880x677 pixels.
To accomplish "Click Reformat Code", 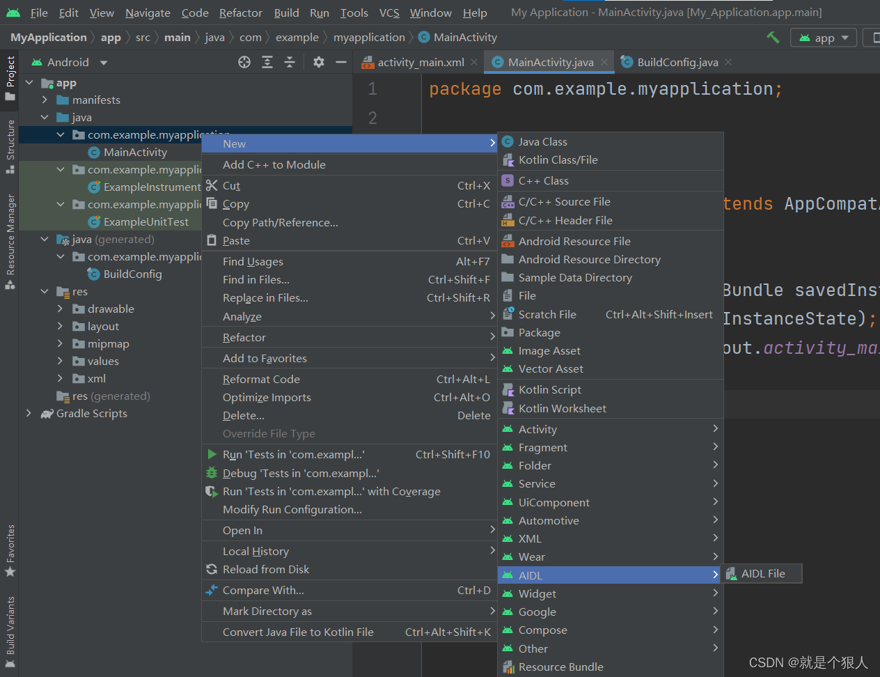I will [x=349, y=379].
